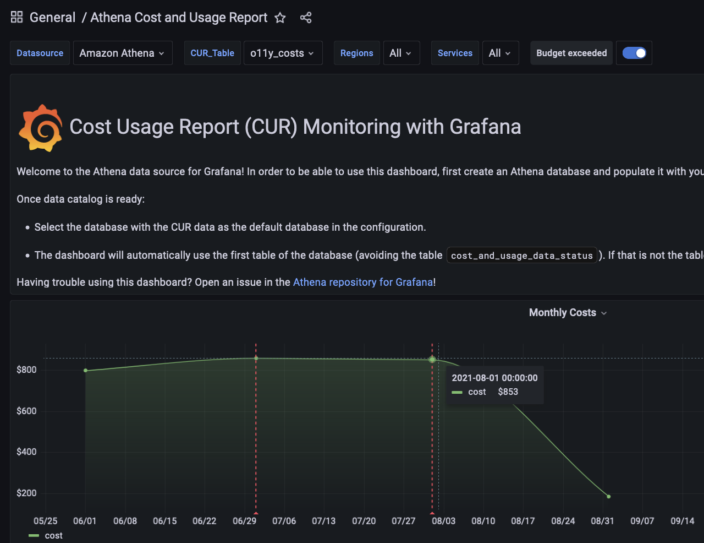Click the annotation marker near 08/03
The height and width of the screenshot is (543, 704).
[x=432, y=513]
